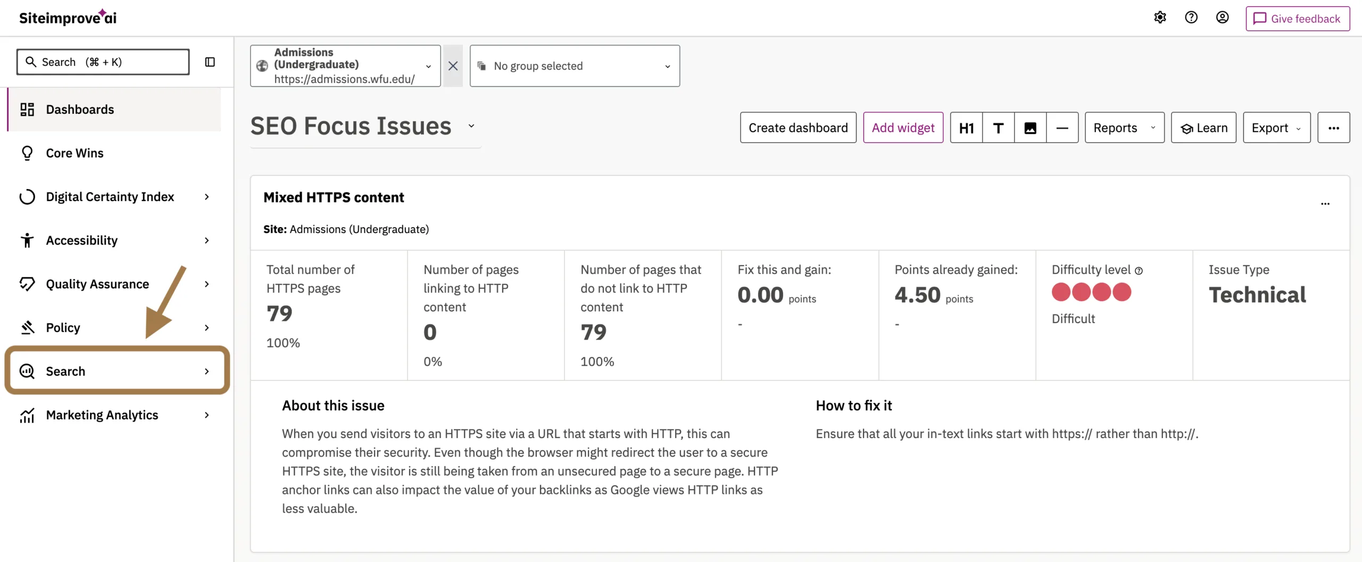This screenshot has width=1362, height=562.
Task: Click the Dashboards grid icon
Action: click(27, 109)
